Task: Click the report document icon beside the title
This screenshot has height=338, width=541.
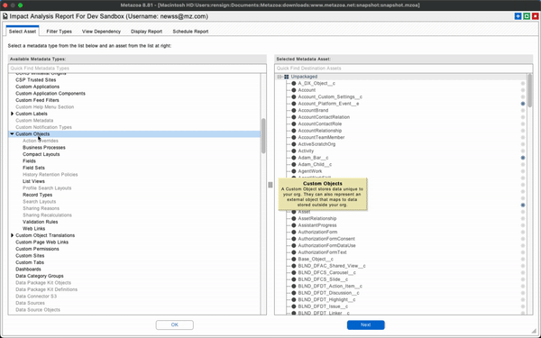Action: pyautogui.click(x=5, y=16)
